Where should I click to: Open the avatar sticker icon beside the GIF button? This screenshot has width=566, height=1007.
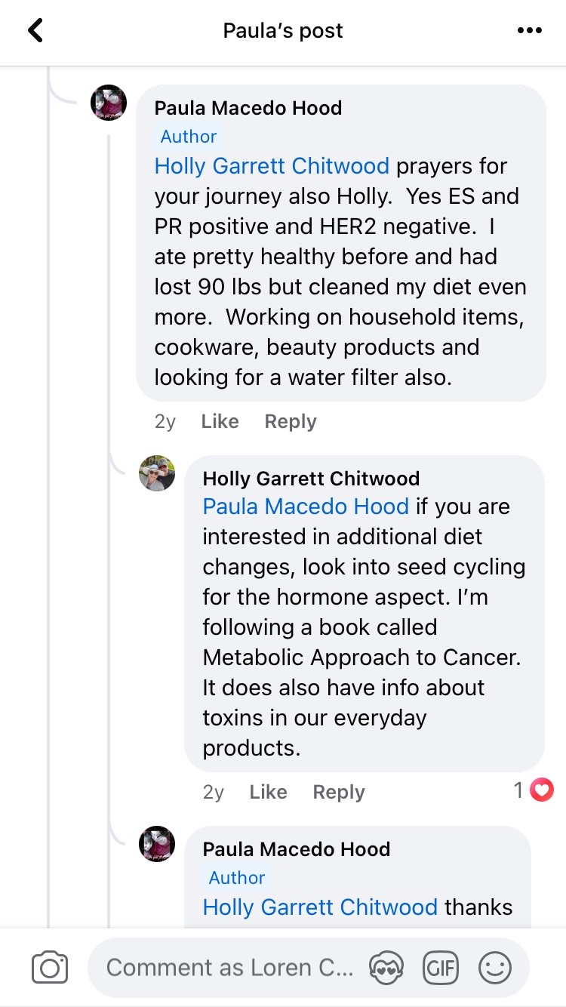click(x=388, y=967)
